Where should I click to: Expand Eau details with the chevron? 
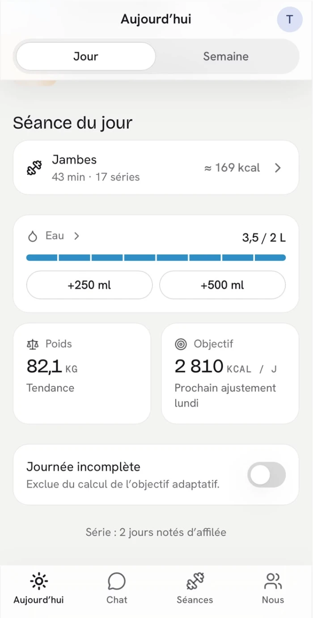(x=76, y=236)
